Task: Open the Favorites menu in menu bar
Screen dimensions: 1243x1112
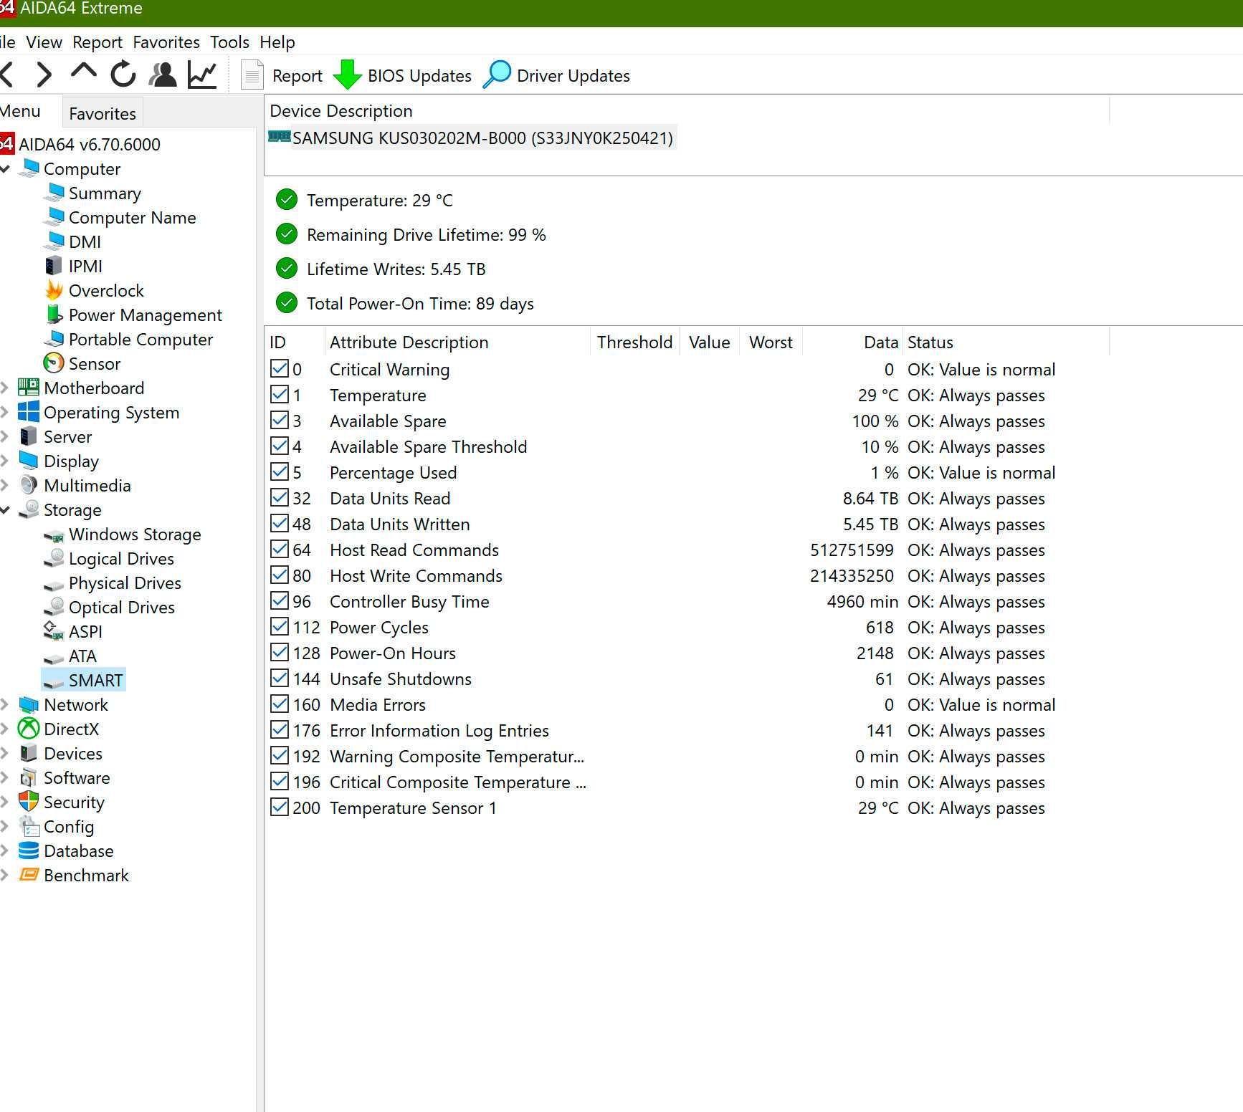Action: pyautogui.click(x=166, y=42)
